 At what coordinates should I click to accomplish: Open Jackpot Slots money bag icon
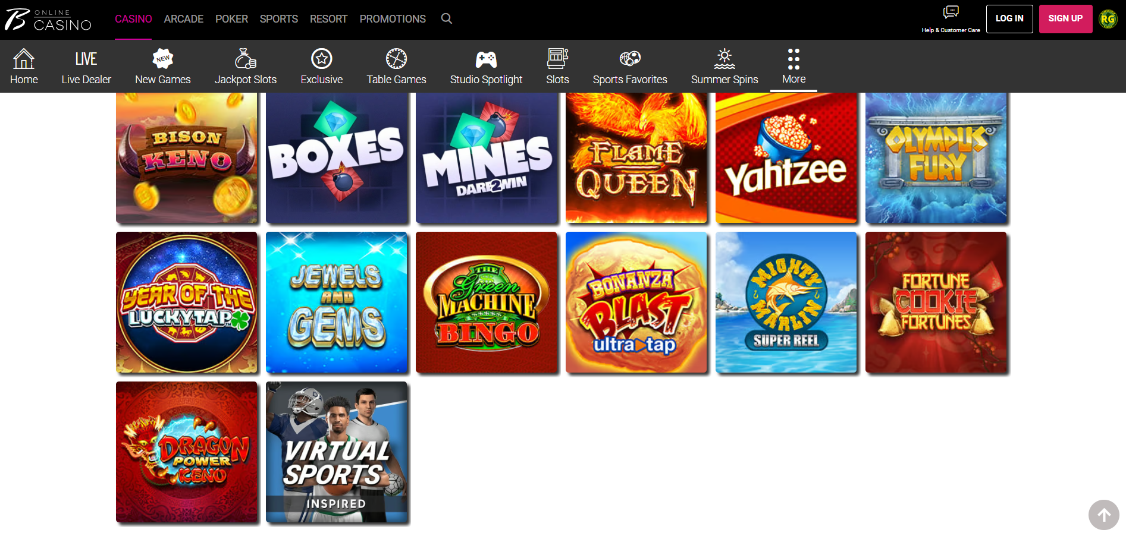[x=245, y=59]
